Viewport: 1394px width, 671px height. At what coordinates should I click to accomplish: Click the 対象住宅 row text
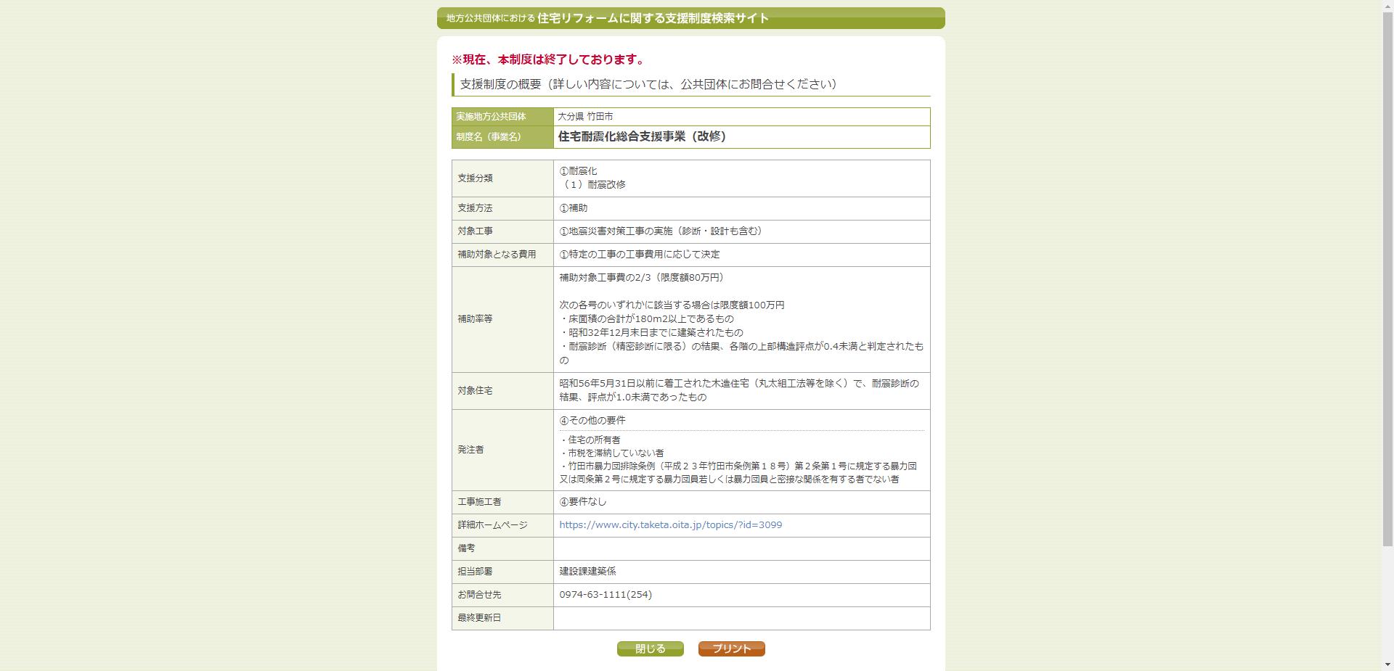[741, 391]
